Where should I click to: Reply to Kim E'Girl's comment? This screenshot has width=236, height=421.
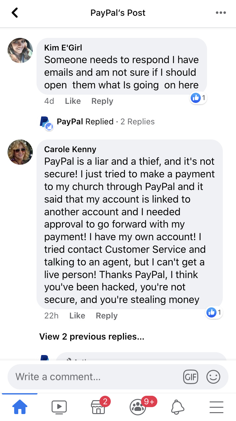tap(102, 101)
